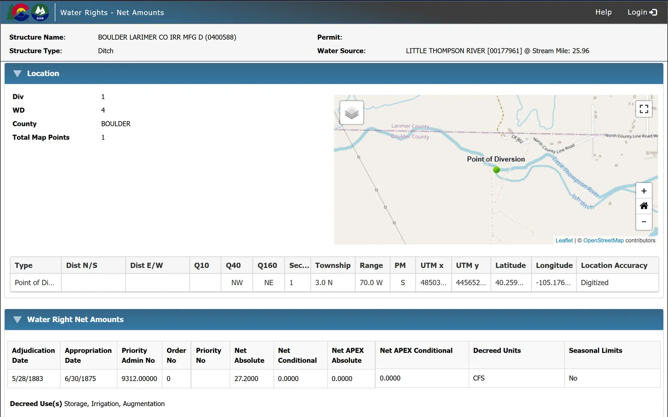This screenshot has width=668, height=417.
Task: Click the structure name BOULDER LARIMER CO IRR
Action: [x=167, y=37]
